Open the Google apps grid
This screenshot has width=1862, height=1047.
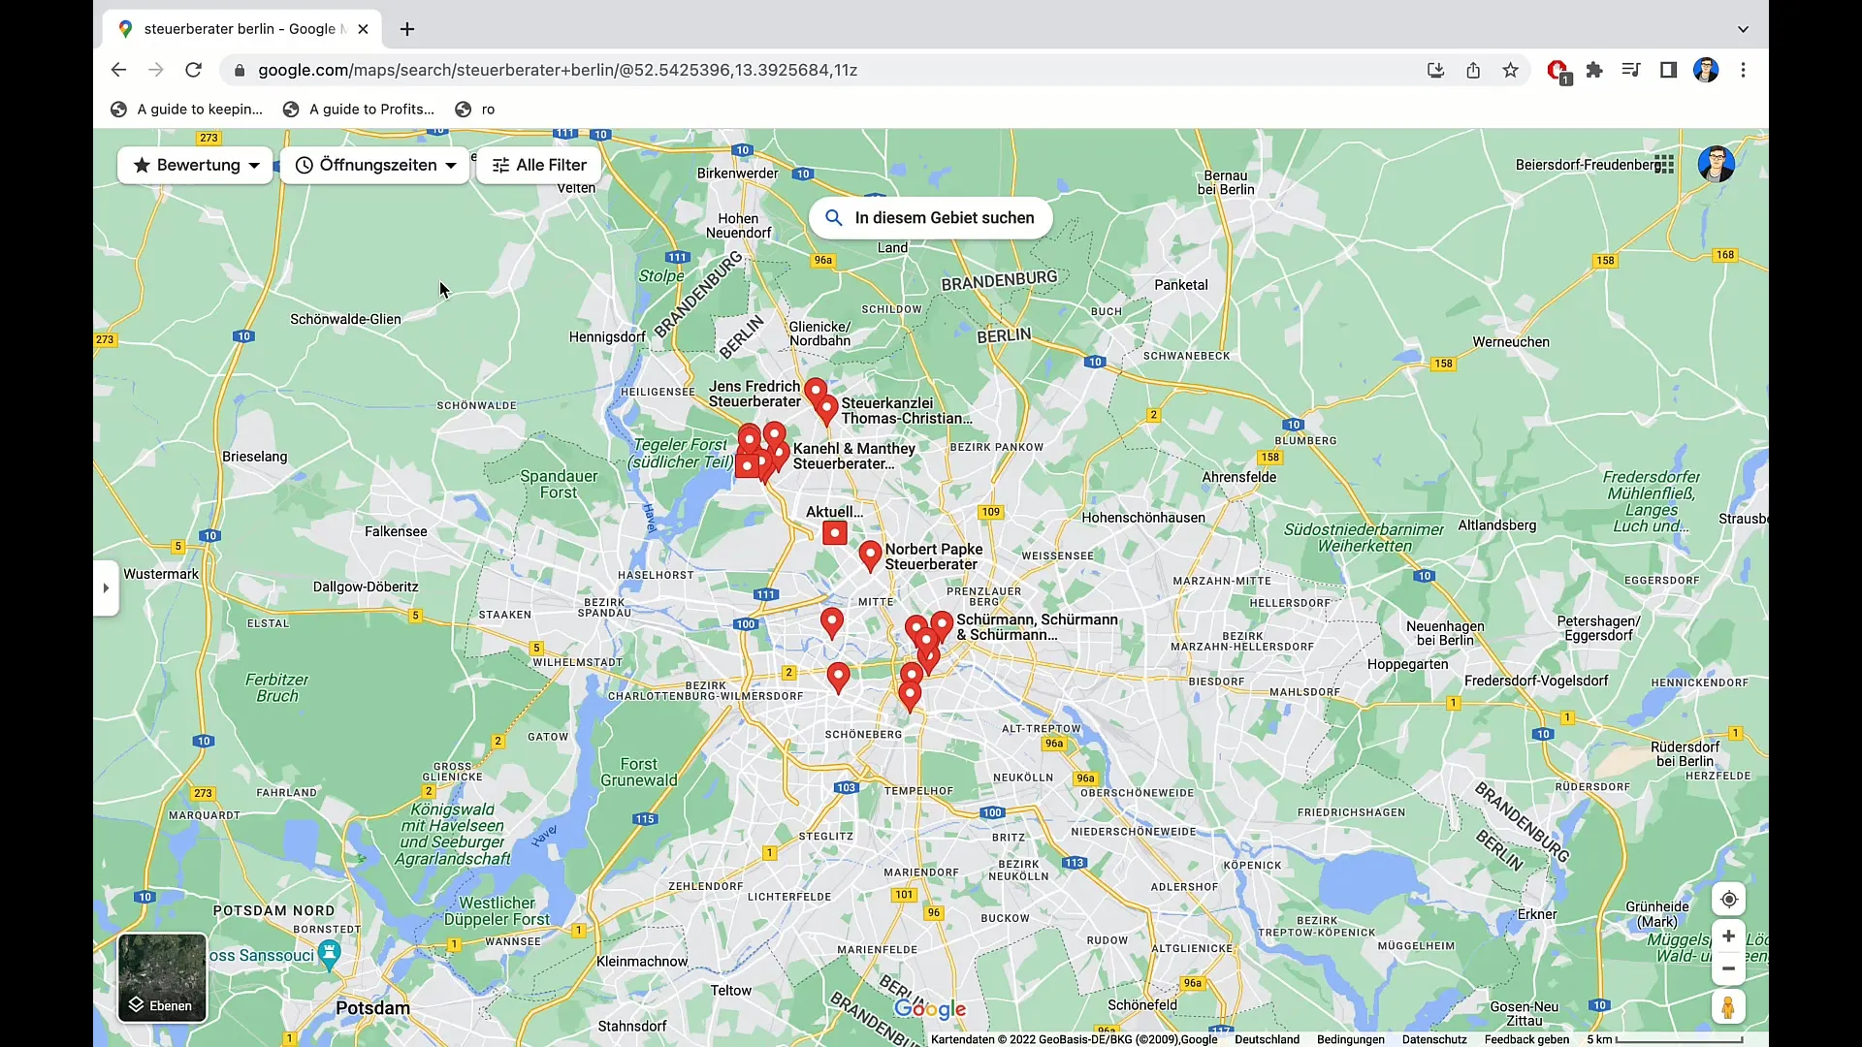coord(1664,164)
